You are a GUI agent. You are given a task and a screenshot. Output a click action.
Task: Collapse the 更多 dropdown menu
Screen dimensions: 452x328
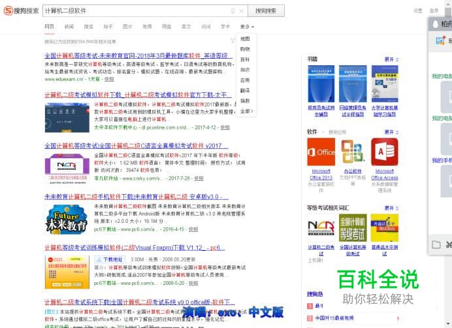pyautogui.click(x=247, y=27)
